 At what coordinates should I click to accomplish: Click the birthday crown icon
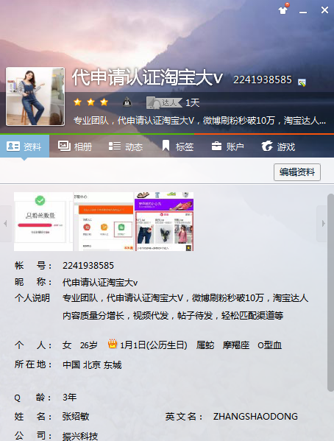pos(113,344)
